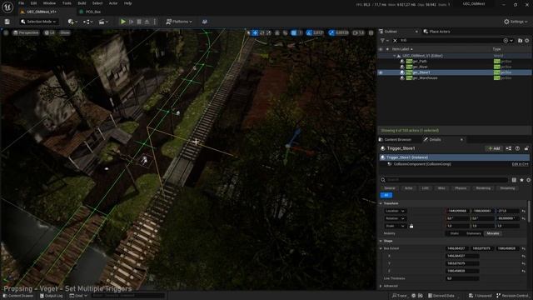Viewport: 533px width, 300px height.
Task: Close the Details tab
Action: [x=461, y=139]
